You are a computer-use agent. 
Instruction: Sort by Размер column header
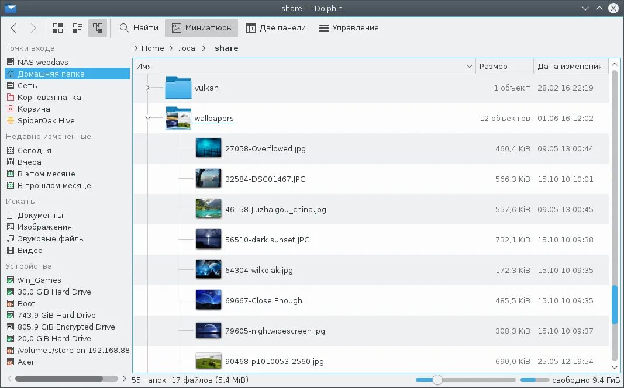(505, 66)
